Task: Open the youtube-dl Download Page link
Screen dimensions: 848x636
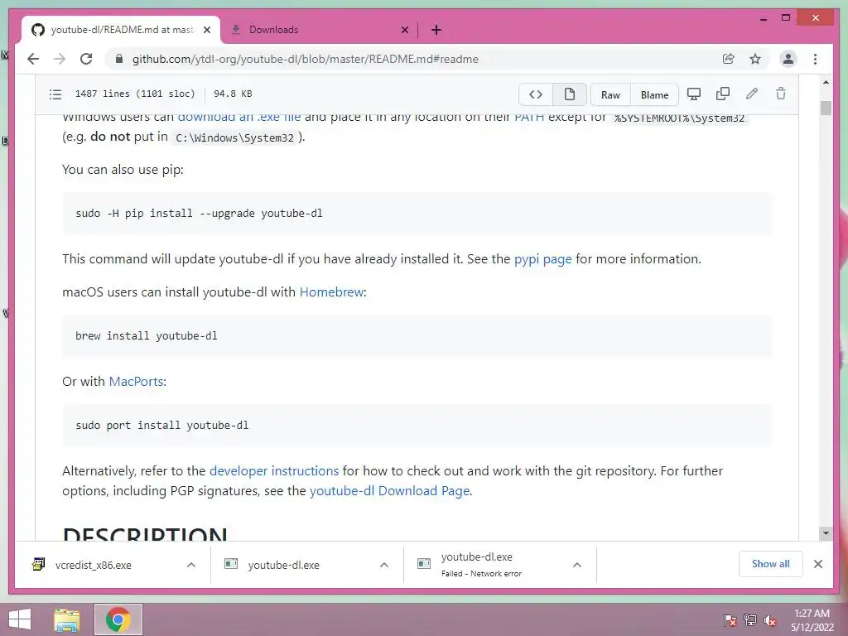Action: 389,491
